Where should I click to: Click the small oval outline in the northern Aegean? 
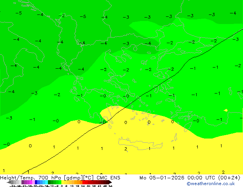[x=135, y=49]
